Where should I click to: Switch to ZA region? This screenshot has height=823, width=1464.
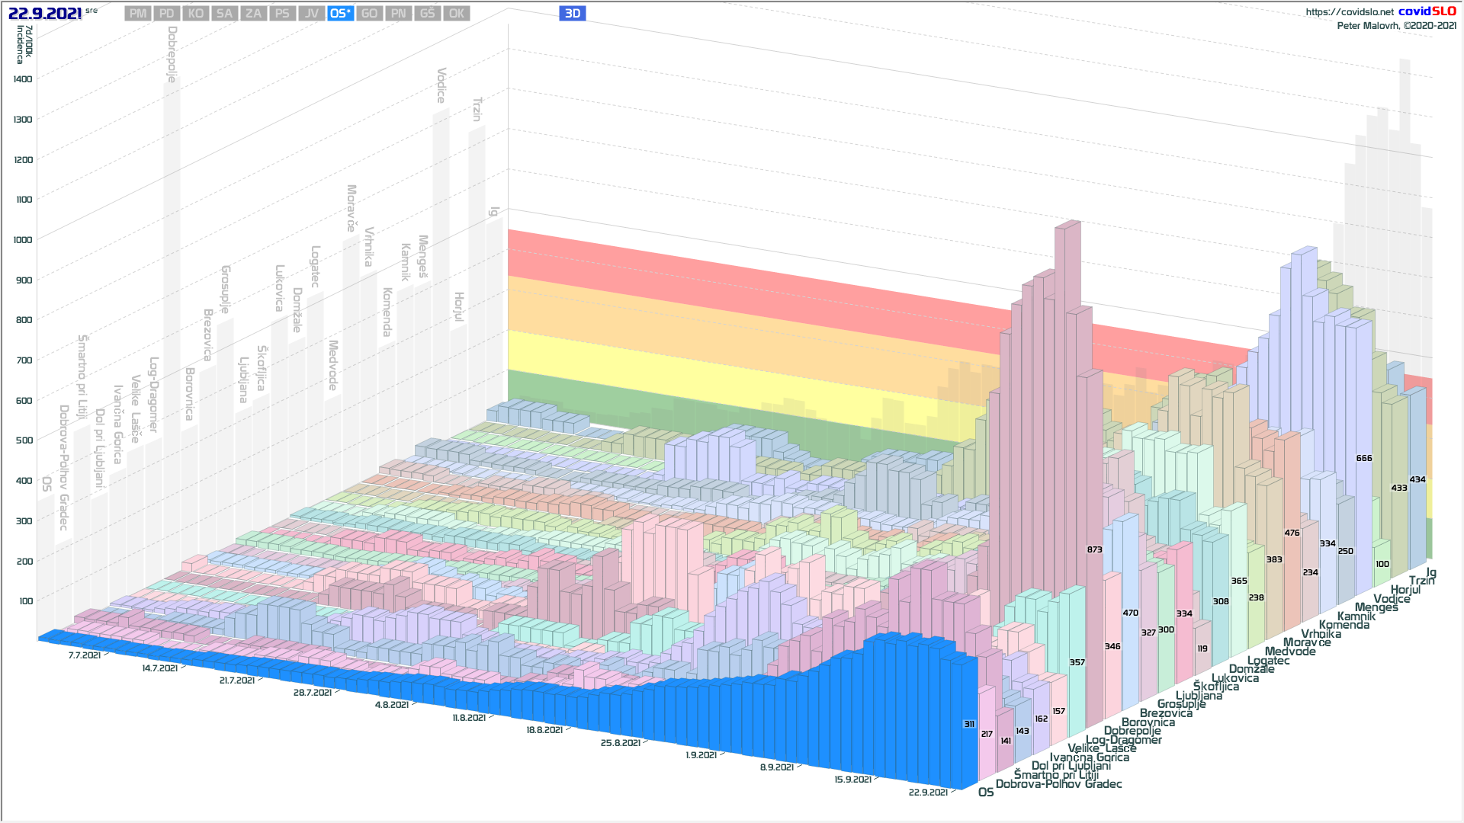(x=253, y=14)
